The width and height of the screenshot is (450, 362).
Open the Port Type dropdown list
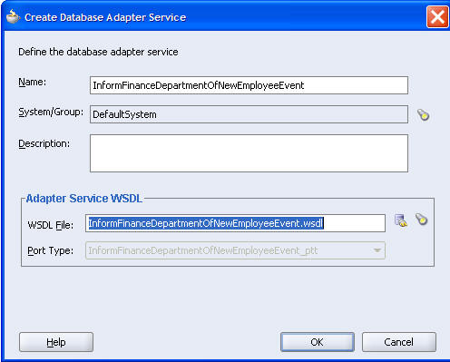(x=235, y=250)
